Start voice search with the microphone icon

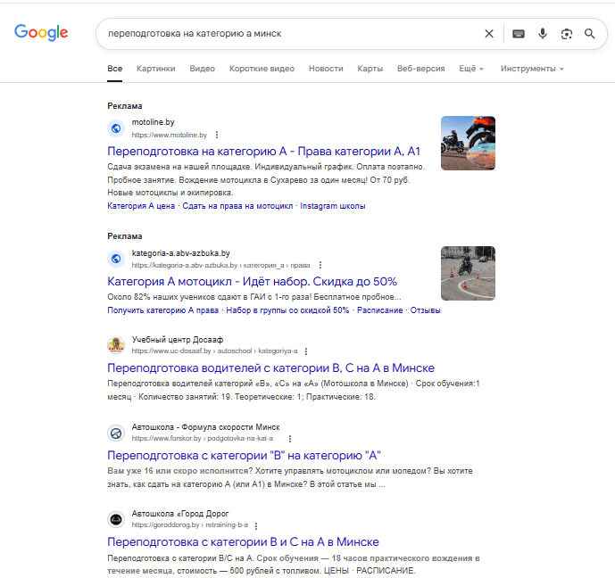(x=543, y=34)
